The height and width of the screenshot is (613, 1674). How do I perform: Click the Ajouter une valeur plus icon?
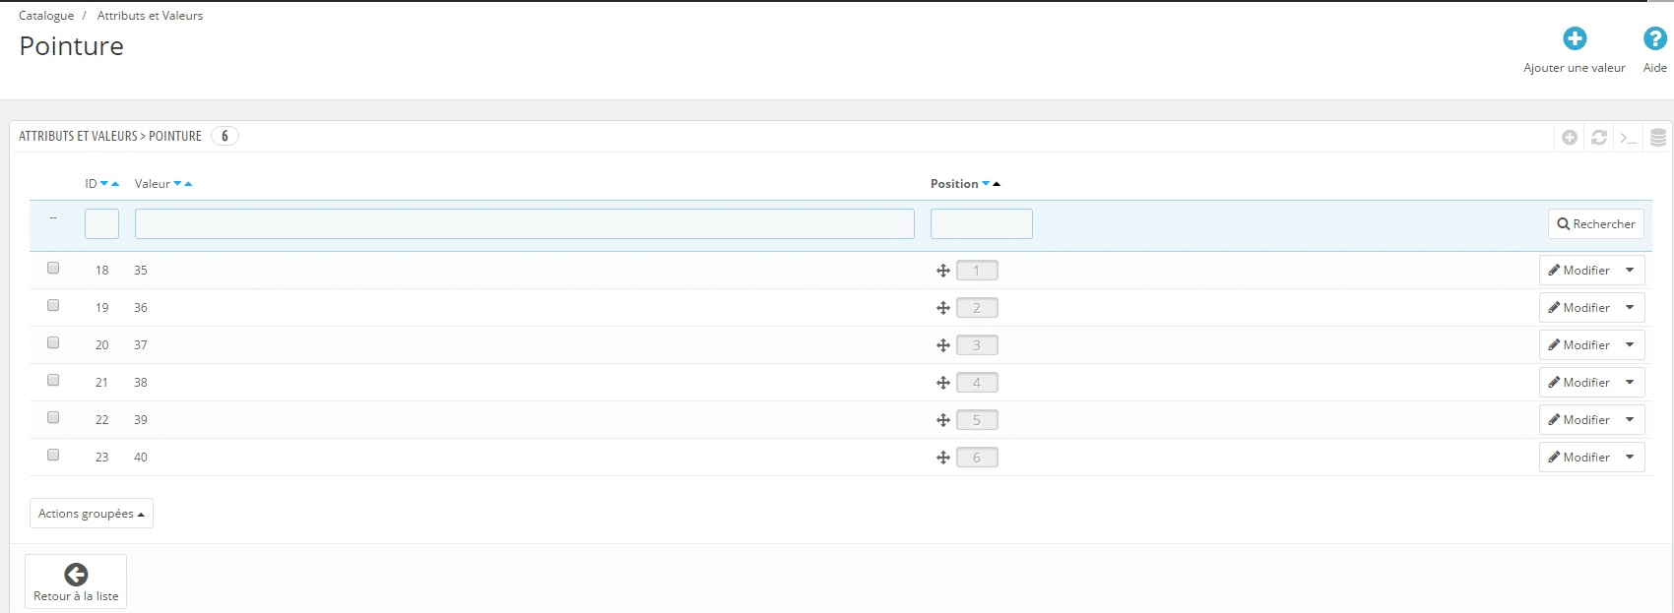coord(1575,38)
